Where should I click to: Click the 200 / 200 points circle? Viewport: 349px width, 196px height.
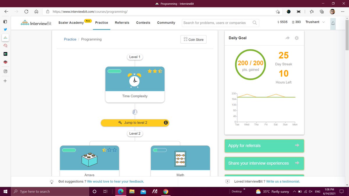(x=250, y=65)
